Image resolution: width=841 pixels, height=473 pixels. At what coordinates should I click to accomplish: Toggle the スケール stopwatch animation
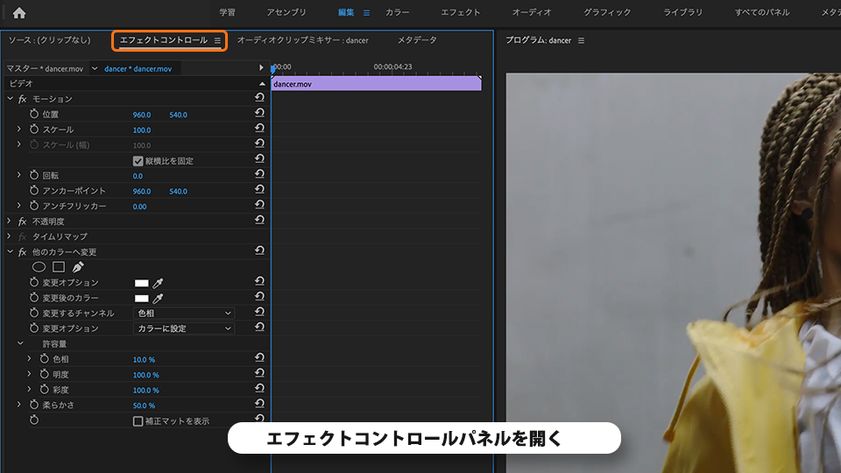pyautogui.click(x=34, y=130)
